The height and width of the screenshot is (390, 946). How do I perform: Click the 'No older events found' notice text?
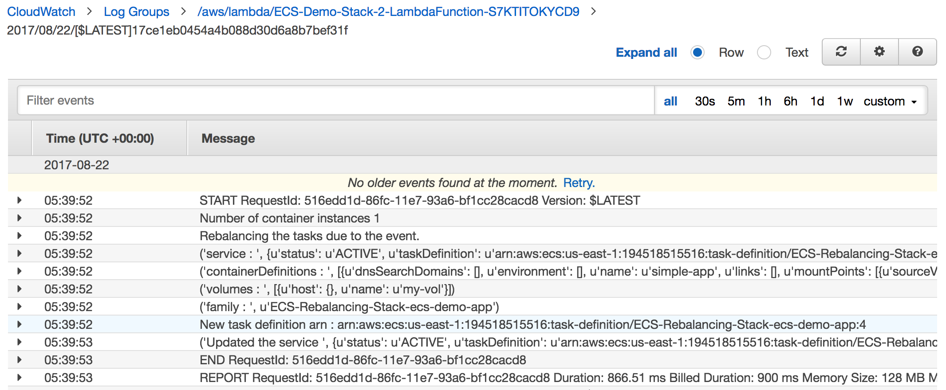click(x=452, y=183)
